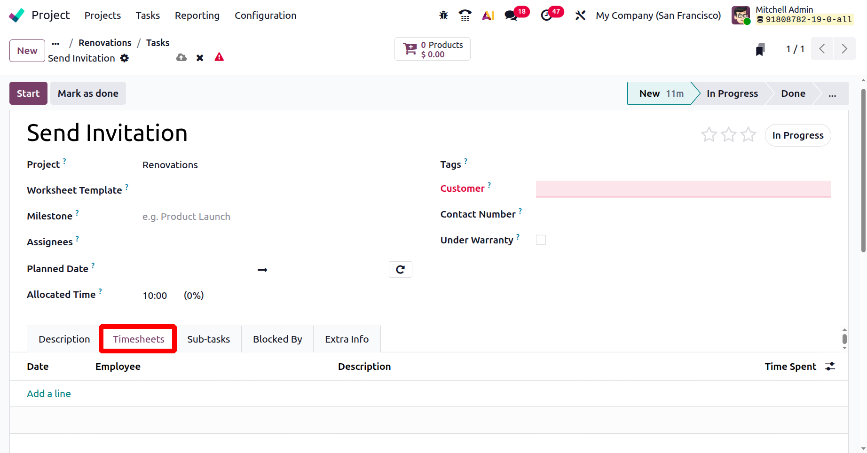The image size is (867, 453).
Task: Open the In Progress state dropdown
Action: click(x=797, y=135)
